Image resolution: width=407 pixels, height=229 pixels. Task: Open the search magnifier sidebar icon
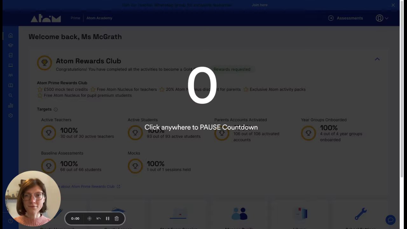coord(10,95)
